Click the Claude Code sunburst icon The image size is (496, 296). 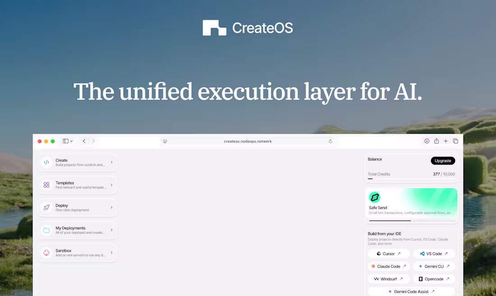pos(373,266)
